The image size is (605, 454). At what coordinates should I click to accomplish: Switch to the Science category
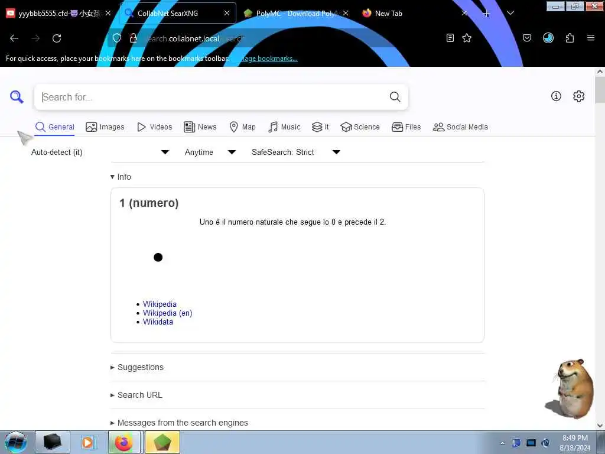tap(360, 127)
